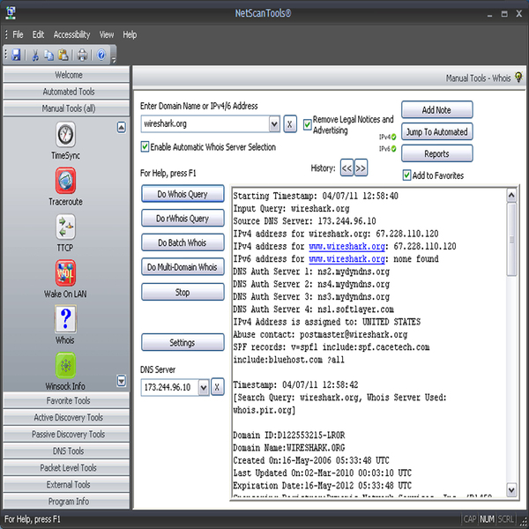Open the Accessibility menu
The image size is (529, 529).
pos(72,34)
